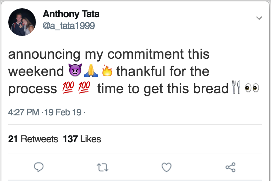Viewport: 271px width, 181px height.
Task: Open Anthony Tata's profile picture
Action: coord(22,22)
